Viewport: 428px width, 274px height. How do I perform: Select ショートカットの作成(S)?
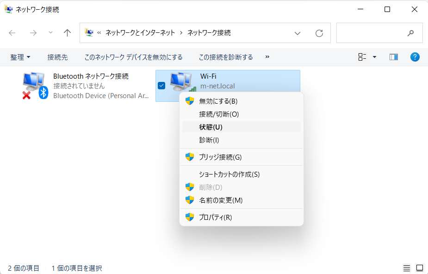coord(241,174)
